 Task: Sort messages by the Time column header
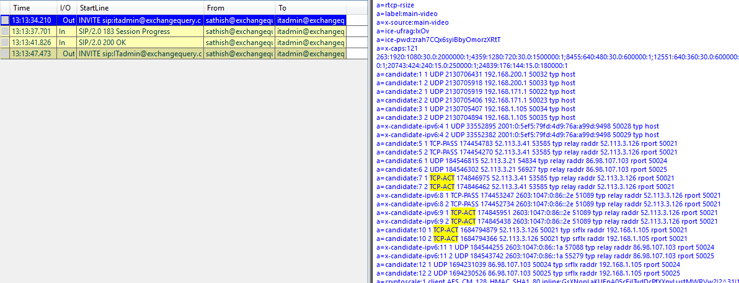33,8
